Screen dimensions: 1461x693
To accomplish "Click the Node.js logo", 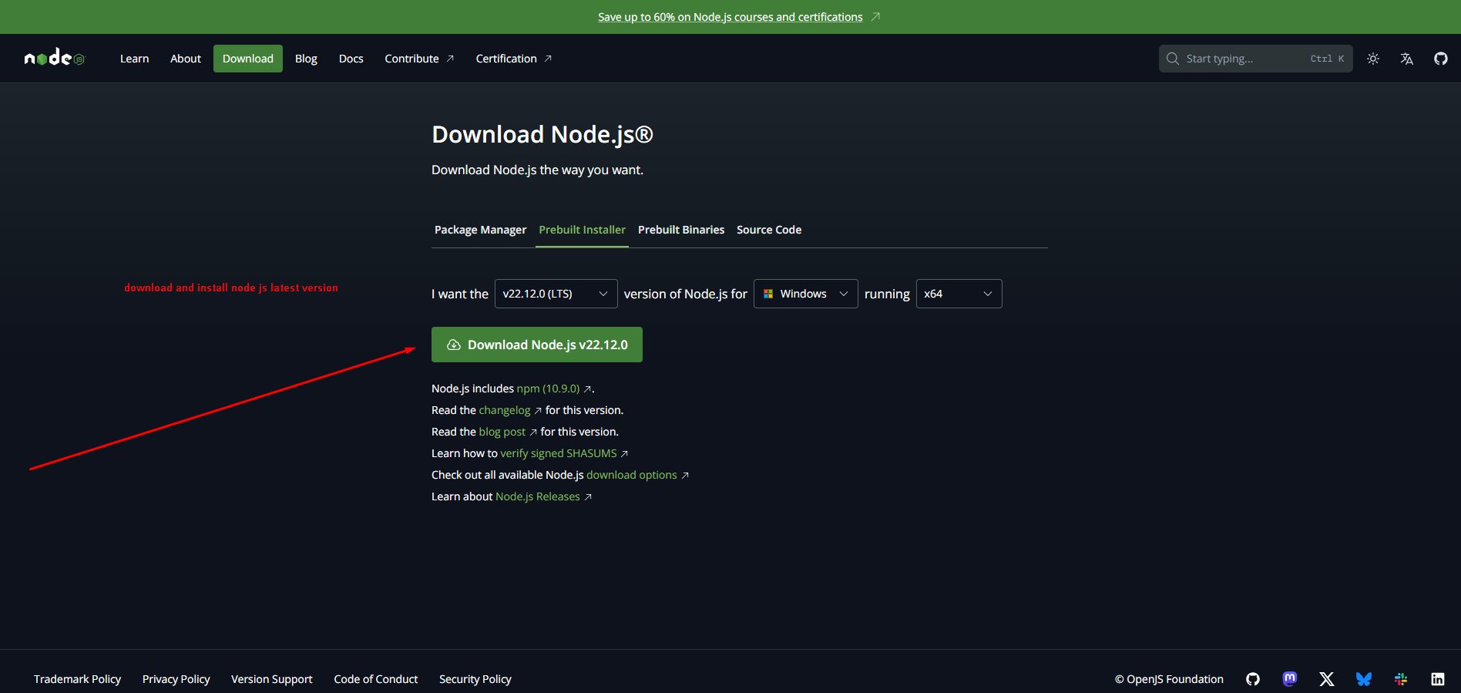I will click(54, 58).
